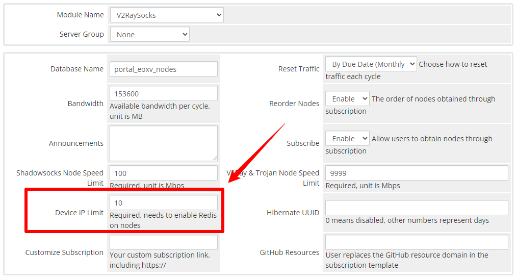Open the Subscribe Enable dropdown
517x280 pixels.
tap(347, 139)
